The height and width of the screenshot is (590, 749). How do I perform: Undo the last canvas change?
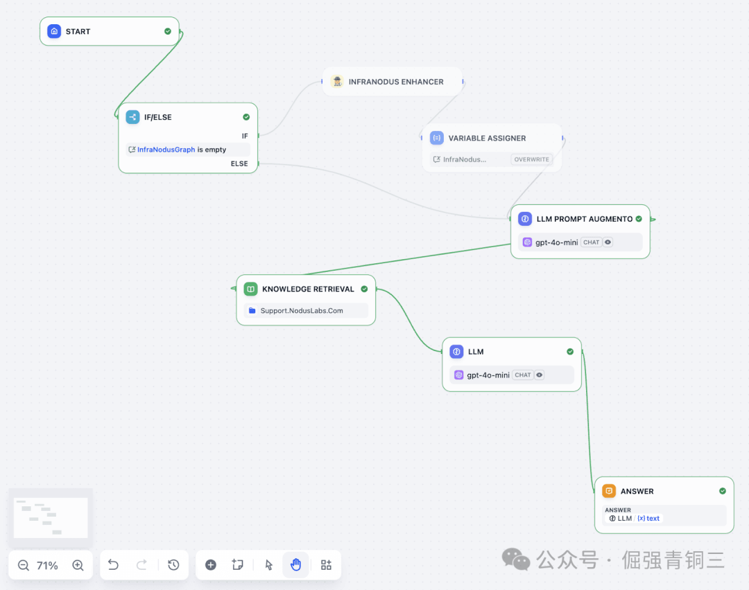[x=113, y=564]
